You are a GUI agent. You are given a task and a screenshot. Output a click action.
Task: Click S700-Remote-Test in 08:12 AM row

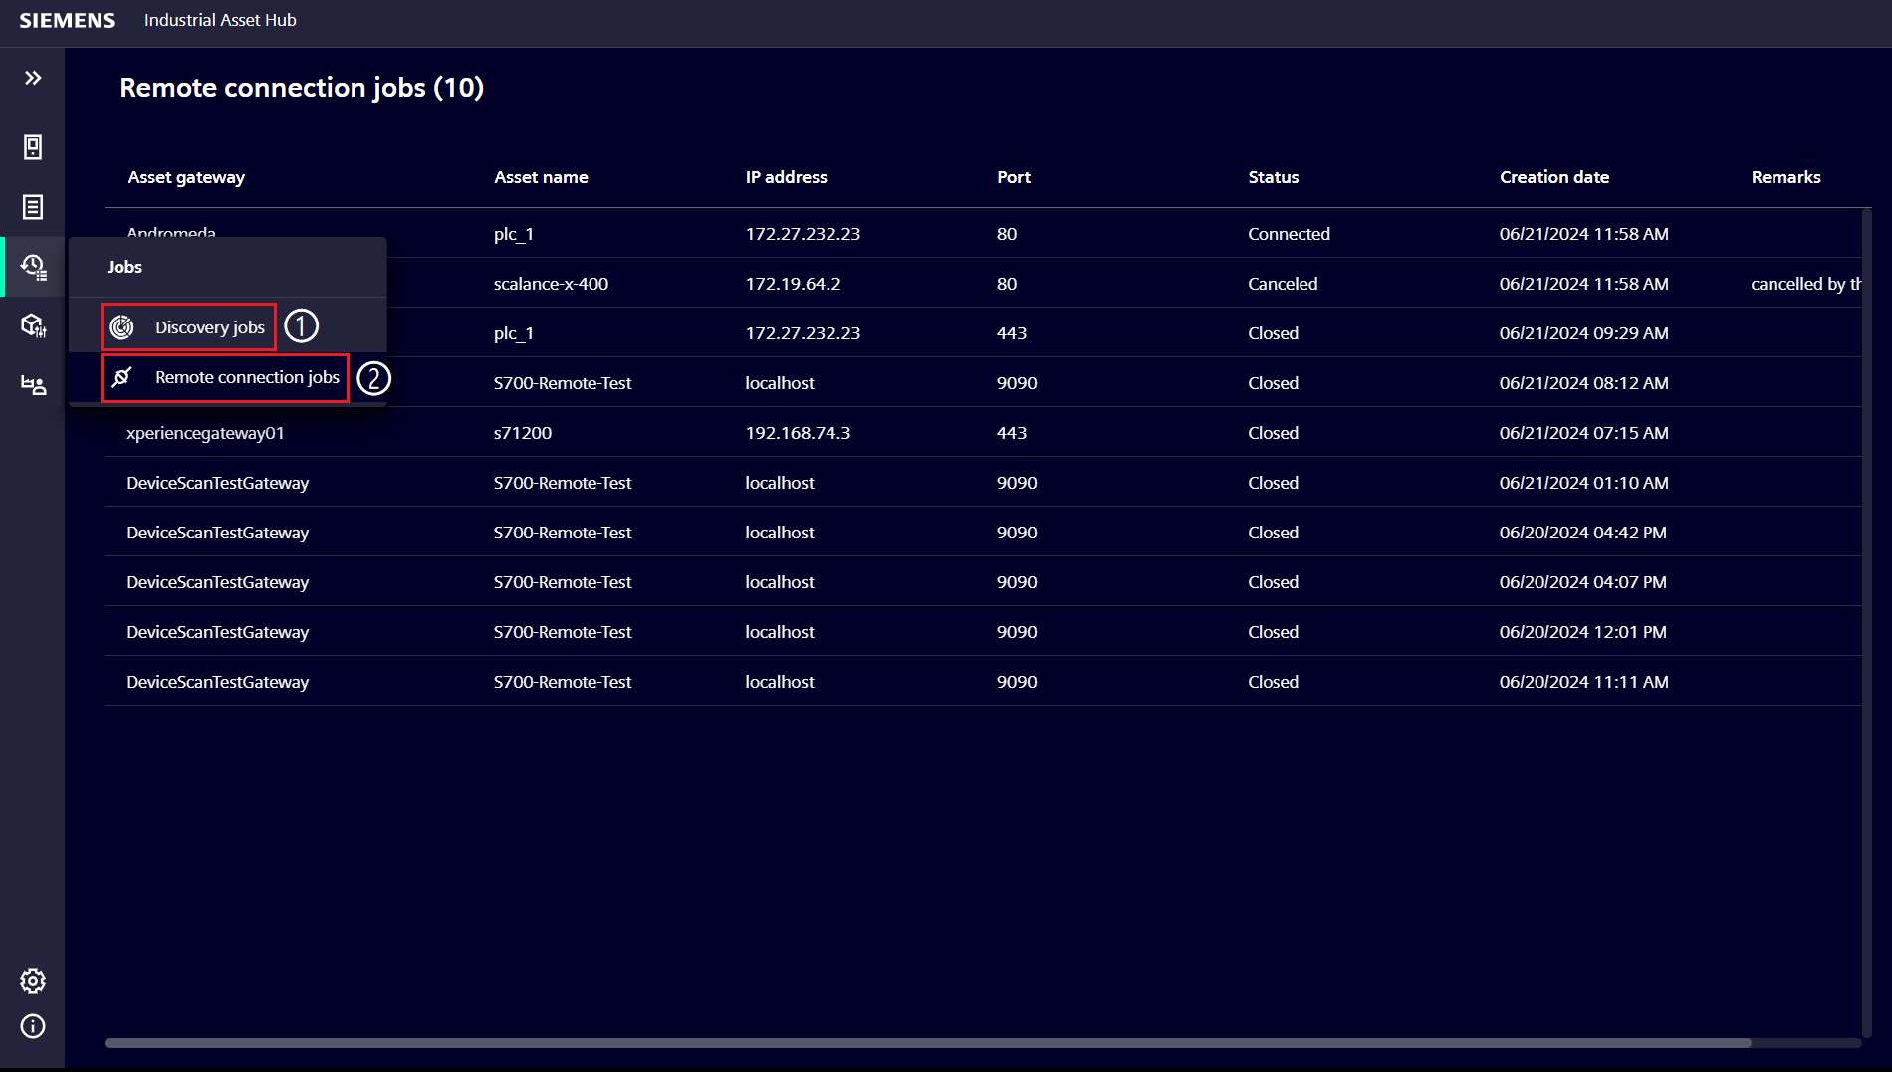[x=563, y=383]
